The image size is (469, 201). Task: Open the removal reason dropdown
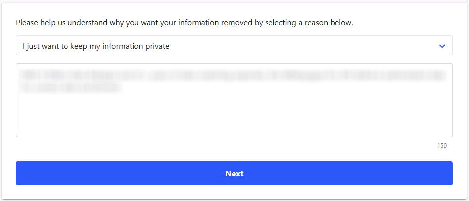pyautogui.click(x=234, y=46)
